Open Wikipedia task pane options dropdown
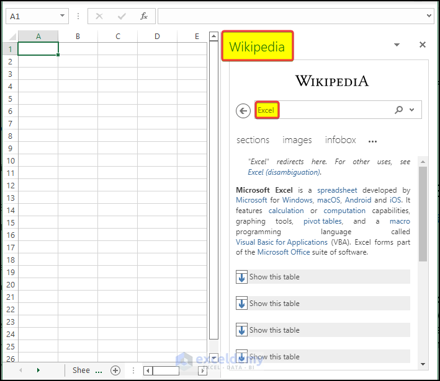 pos(397,45)
